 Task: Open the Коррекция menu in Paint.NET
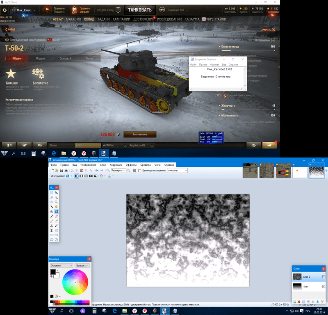pyautogui.click(x=116, y=165)
